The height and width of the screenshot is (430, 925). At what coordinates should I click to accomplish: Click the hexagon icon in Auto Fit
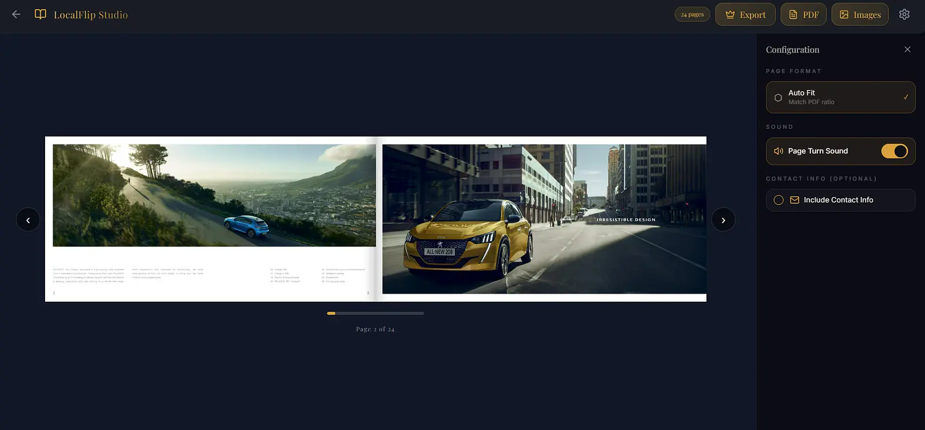[778, 98]
